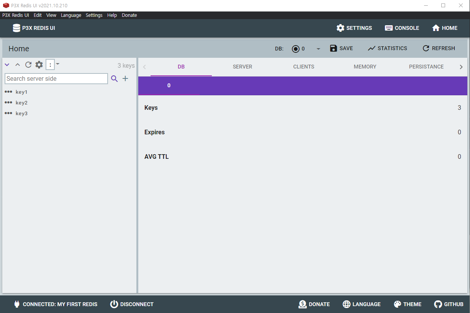Image resolution: width=470 pixels, height=313 pixels.
Task: Open the three-dot menu for key3
Action: [8, 113]
